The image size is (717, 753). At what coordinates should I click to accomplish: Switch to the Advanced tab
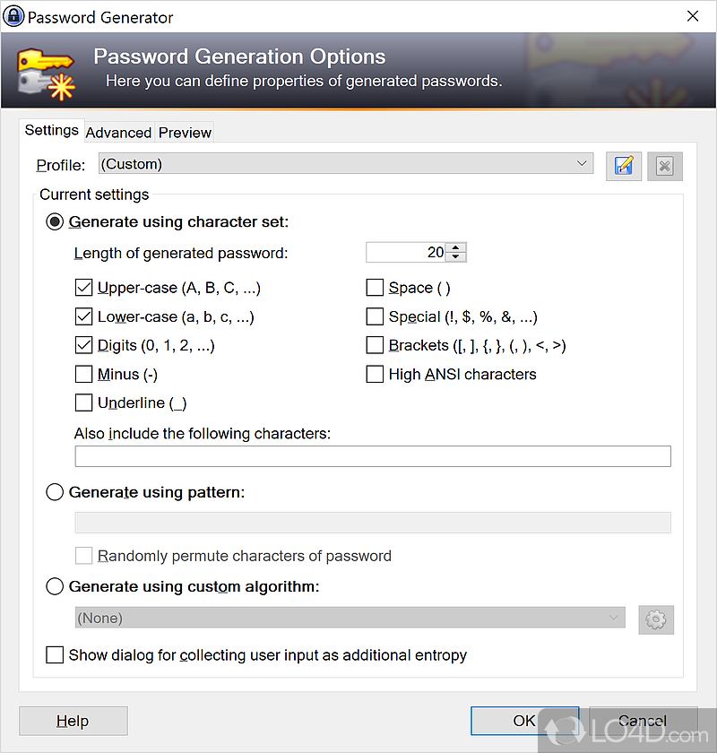click(118, 133)
